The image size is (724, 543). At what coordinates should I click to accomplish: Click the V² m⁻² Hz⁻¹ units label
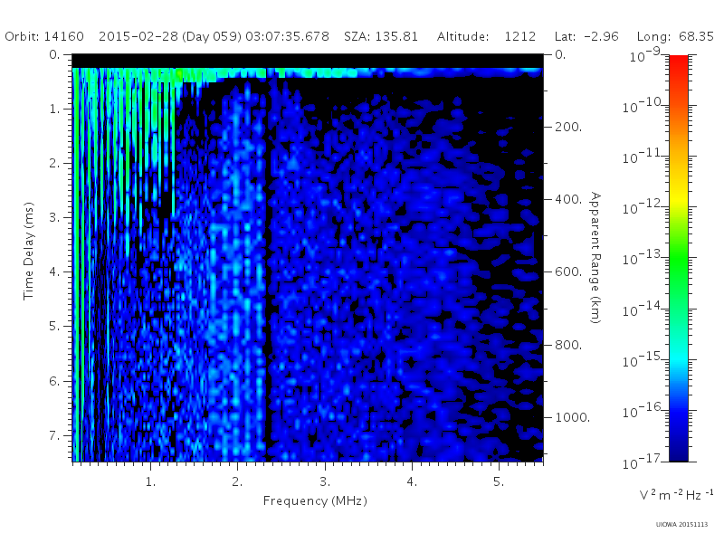[x=676, y=495]
